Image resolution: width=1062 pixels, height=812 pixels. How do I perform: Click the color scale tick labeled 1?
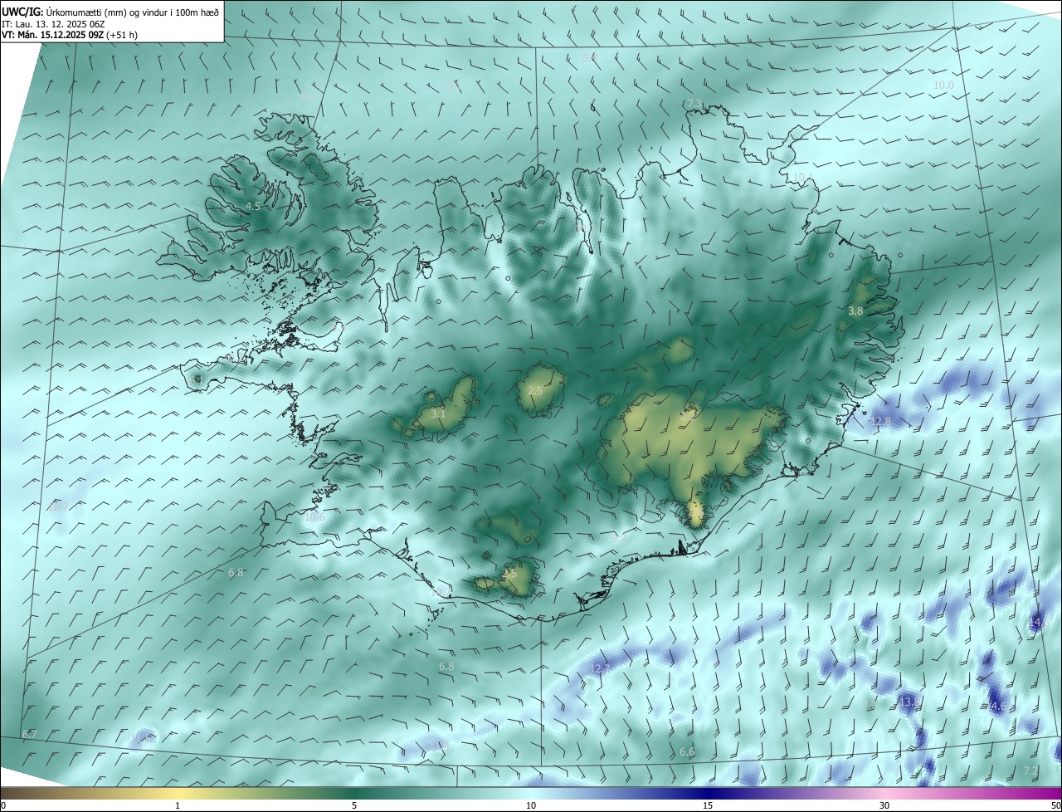(178, 806)
